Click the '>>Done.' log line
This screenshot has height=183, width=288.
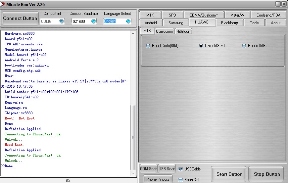pos(8,166)
